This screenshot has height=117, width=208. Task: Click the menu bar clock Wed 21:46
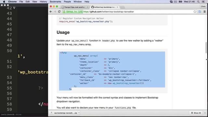[x=189, y=2]
